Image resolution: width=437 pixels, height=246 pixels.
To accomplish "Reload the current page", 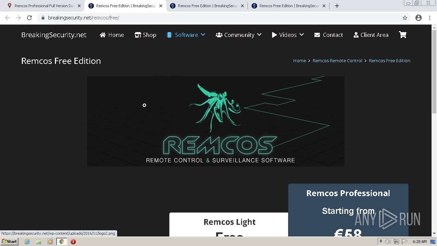I will point(29,18).
